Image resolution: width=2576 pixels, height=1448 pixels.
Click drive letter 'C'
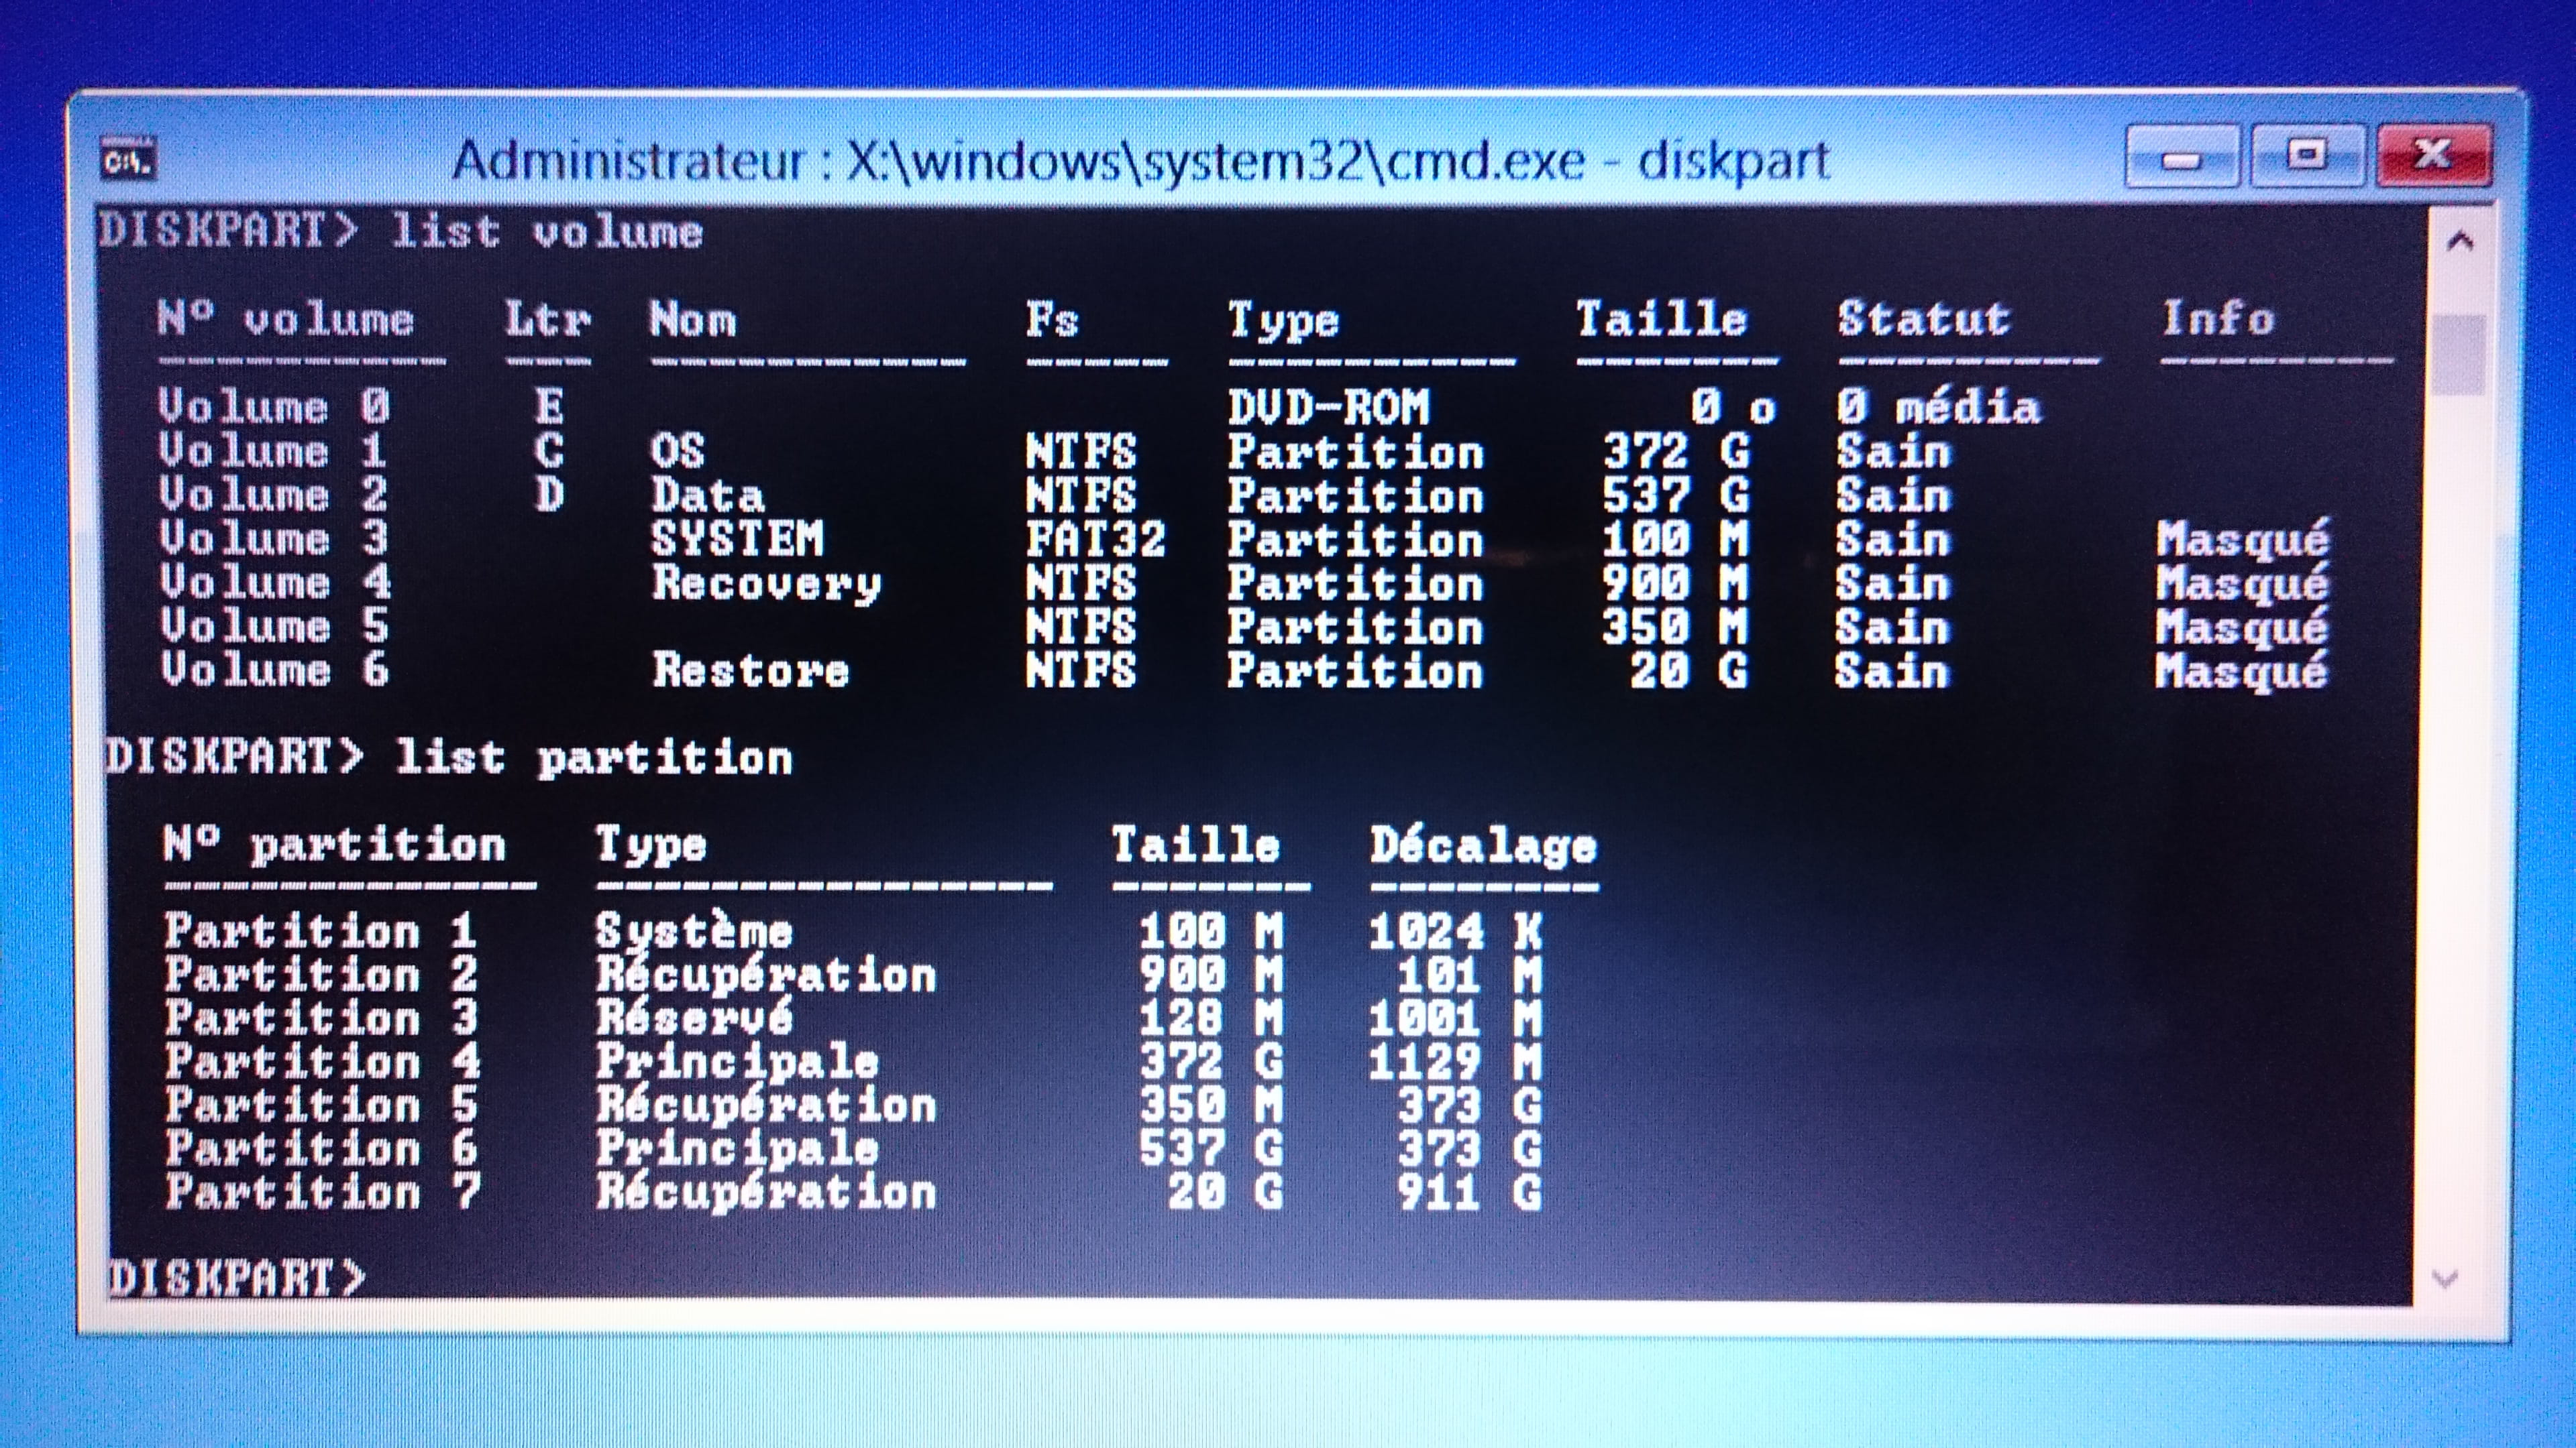(548, 450)
